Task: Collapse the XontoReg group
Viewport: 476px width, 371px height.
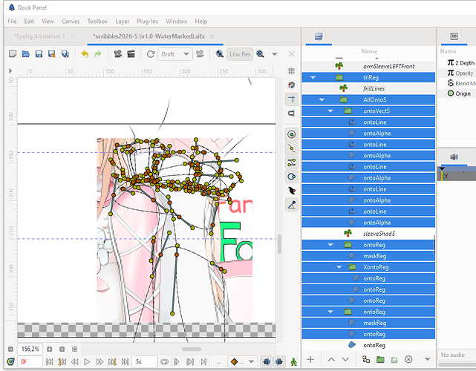Action: click(339, 267)
